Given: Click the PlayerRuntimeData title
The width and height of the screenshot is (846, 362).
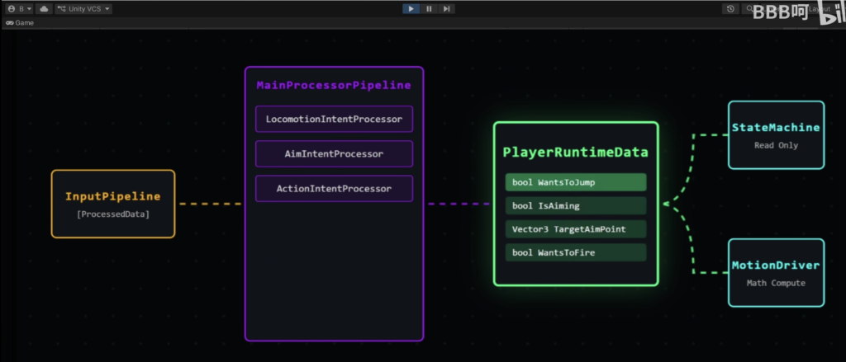Looking at the screenshot, I should [576, 152].
